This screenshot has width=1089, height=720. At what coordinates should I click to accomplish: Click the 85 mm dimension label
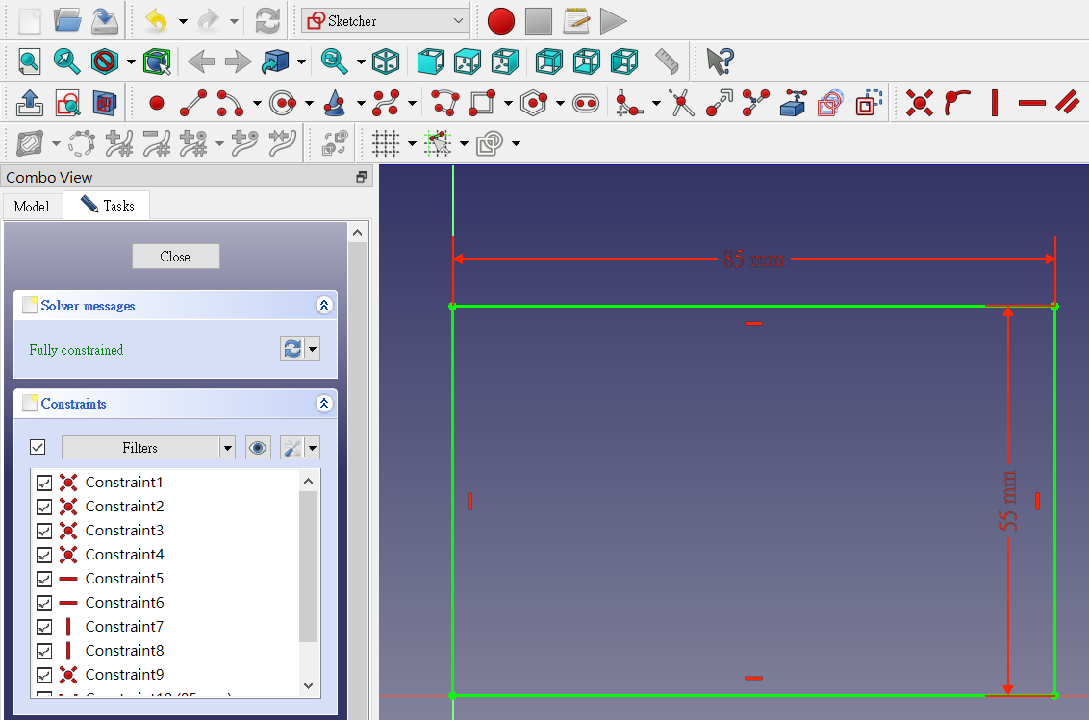(x=753, y=260)
